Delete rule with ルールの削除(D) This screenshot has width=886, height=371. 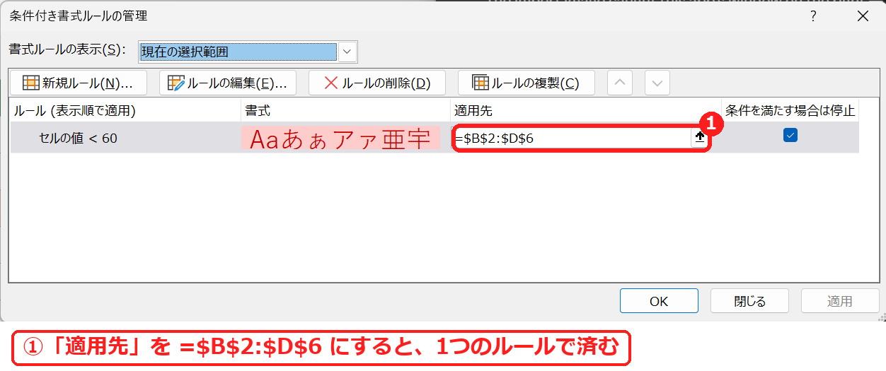[x=376, y=83]
